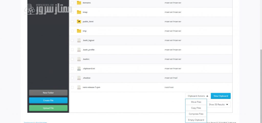Open the public_html shortcut folder icon
The image size is (262, 123).
(x=79, y=21)
